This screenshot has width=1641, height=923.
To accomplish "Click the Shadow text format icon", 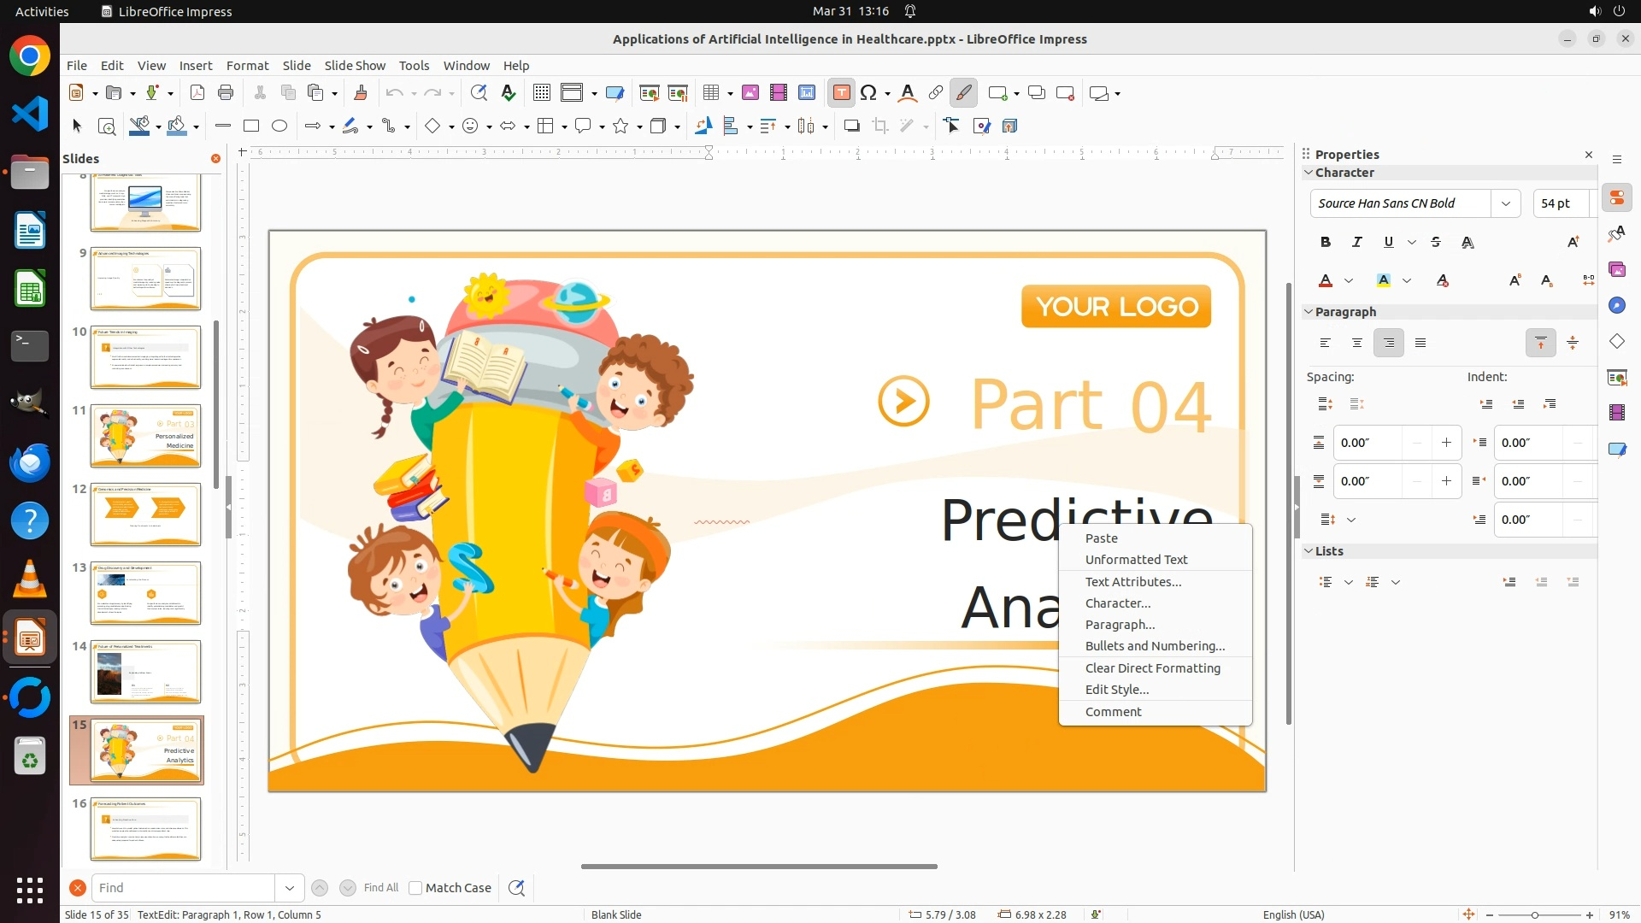I will coord(1467,243).
